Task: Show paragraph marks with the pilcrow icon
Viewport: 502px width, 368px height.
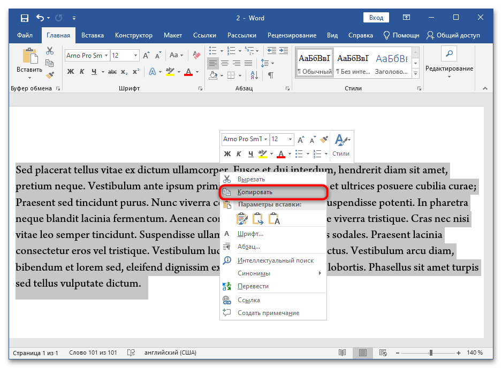Action: 271,75
